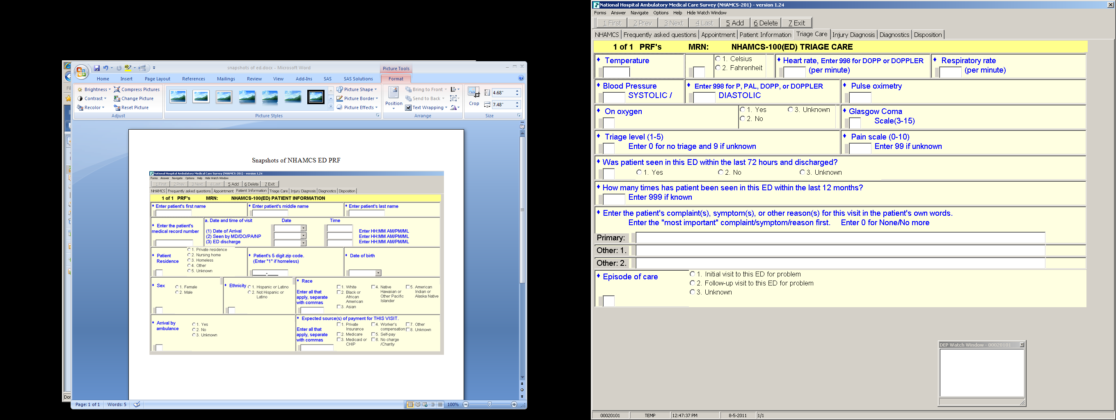
Task: Click the Save icon in Quick Access Toolbar
Action: tap(97, 68)
